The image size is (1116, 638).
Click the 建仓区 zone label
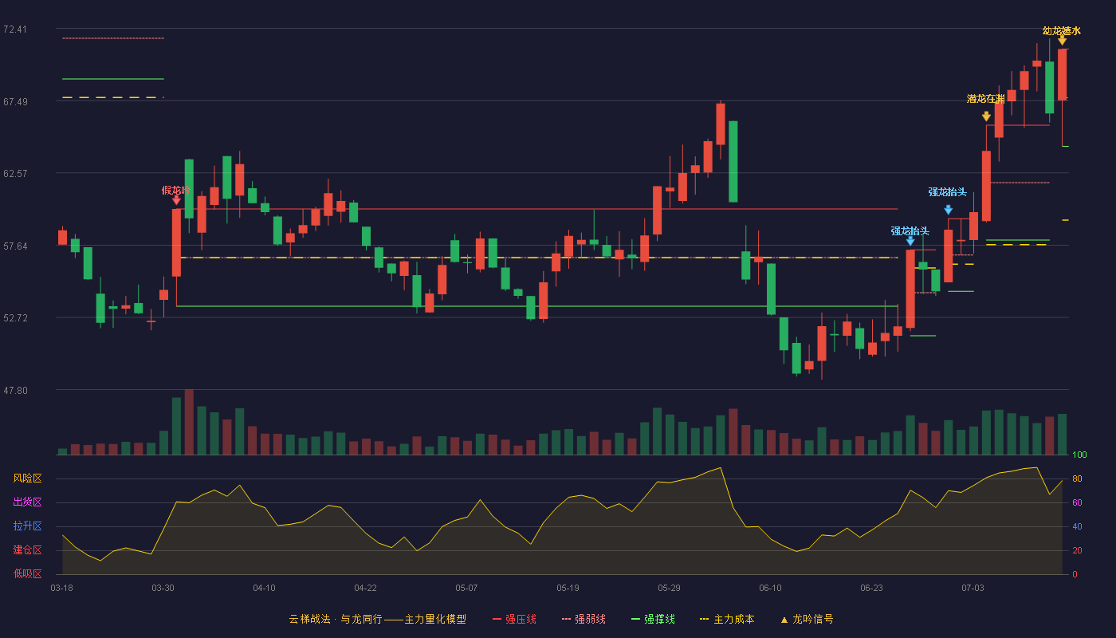[x=27, y=550]
